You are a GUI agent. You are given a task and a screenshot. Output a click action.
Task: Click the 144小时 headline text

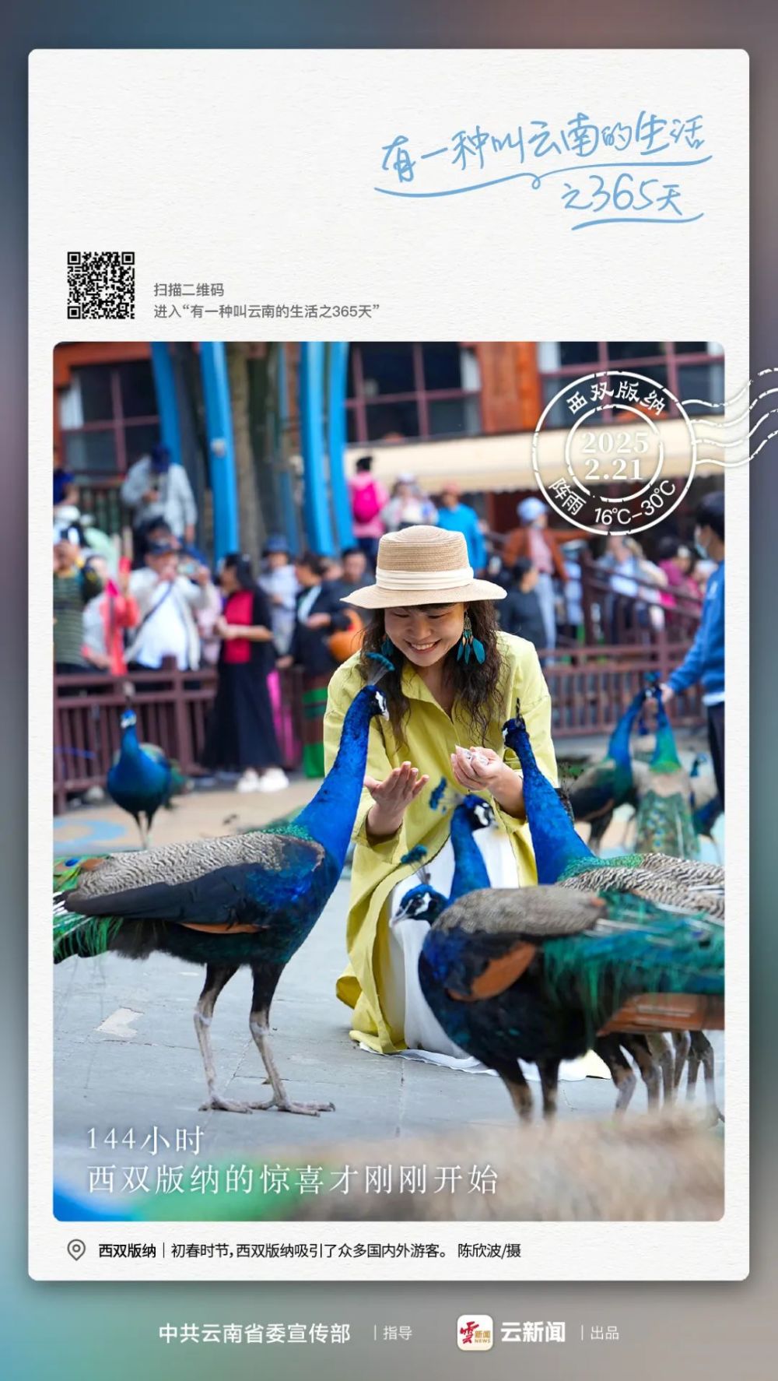pyautogui.click(x=145, y=1140)
